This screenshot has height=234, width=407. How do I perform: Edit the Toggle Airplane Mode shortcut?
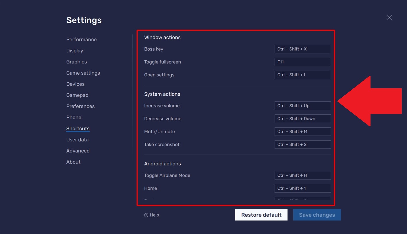point(302,175)
